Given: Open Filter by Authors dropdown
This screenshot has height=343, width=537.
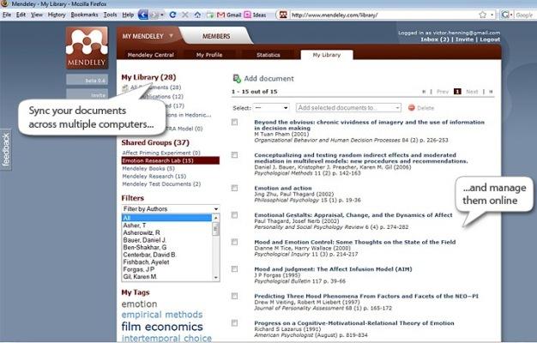Looking at the screenshot, I should (171, 209).
